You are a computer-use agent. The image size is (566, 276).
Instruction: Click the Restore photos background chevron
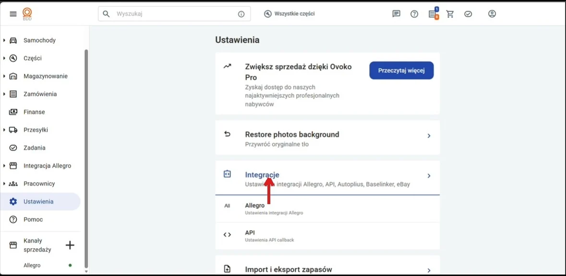(x=429, y=136)
